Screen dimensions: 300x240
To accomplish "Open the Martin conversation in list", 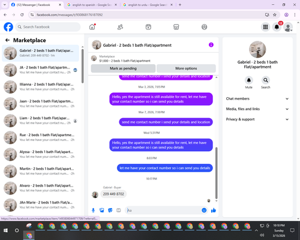I will [x=40, y=171].
